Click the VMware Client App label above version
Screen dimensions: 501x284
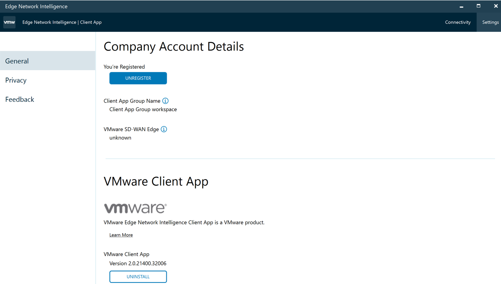coord(126,254)
